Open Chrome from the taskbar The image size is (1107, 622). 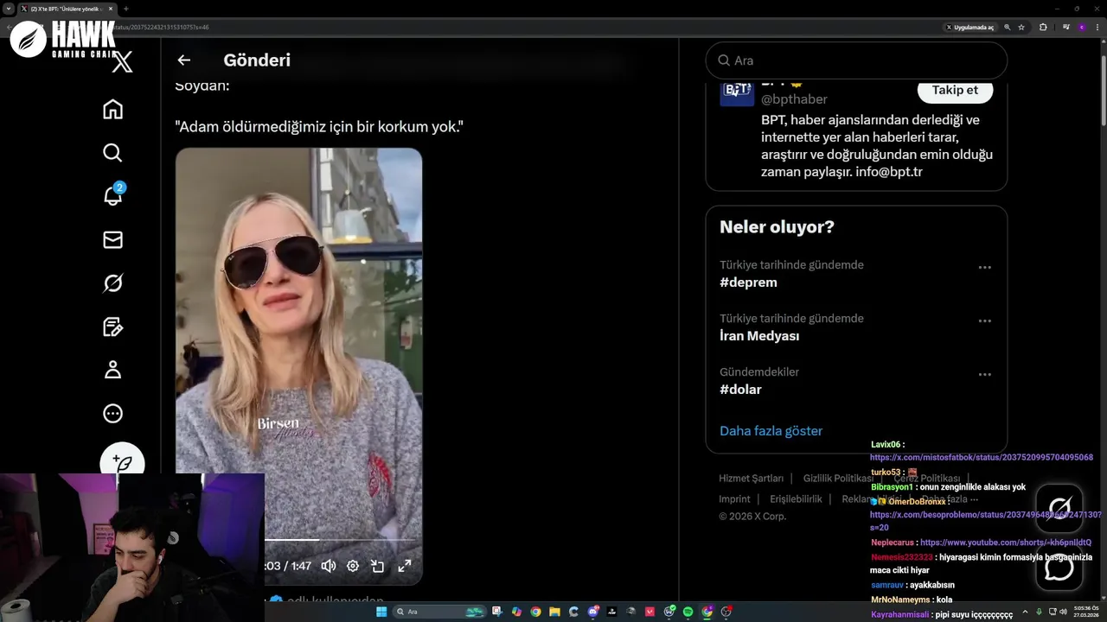[536, 612]
